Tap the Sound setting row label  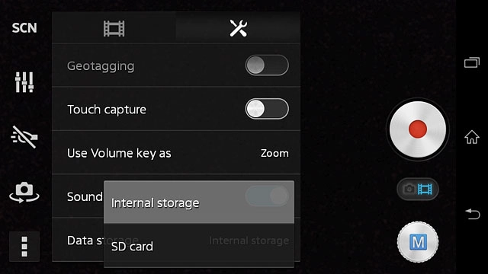(x=85, y=196)
